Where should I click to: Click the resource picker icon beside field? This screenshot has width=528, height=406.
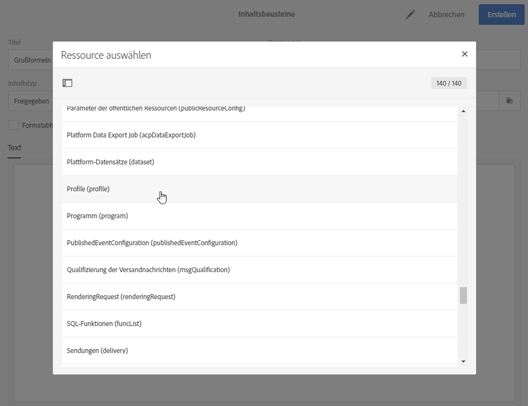pyautogui.click(x=509, y=101)
